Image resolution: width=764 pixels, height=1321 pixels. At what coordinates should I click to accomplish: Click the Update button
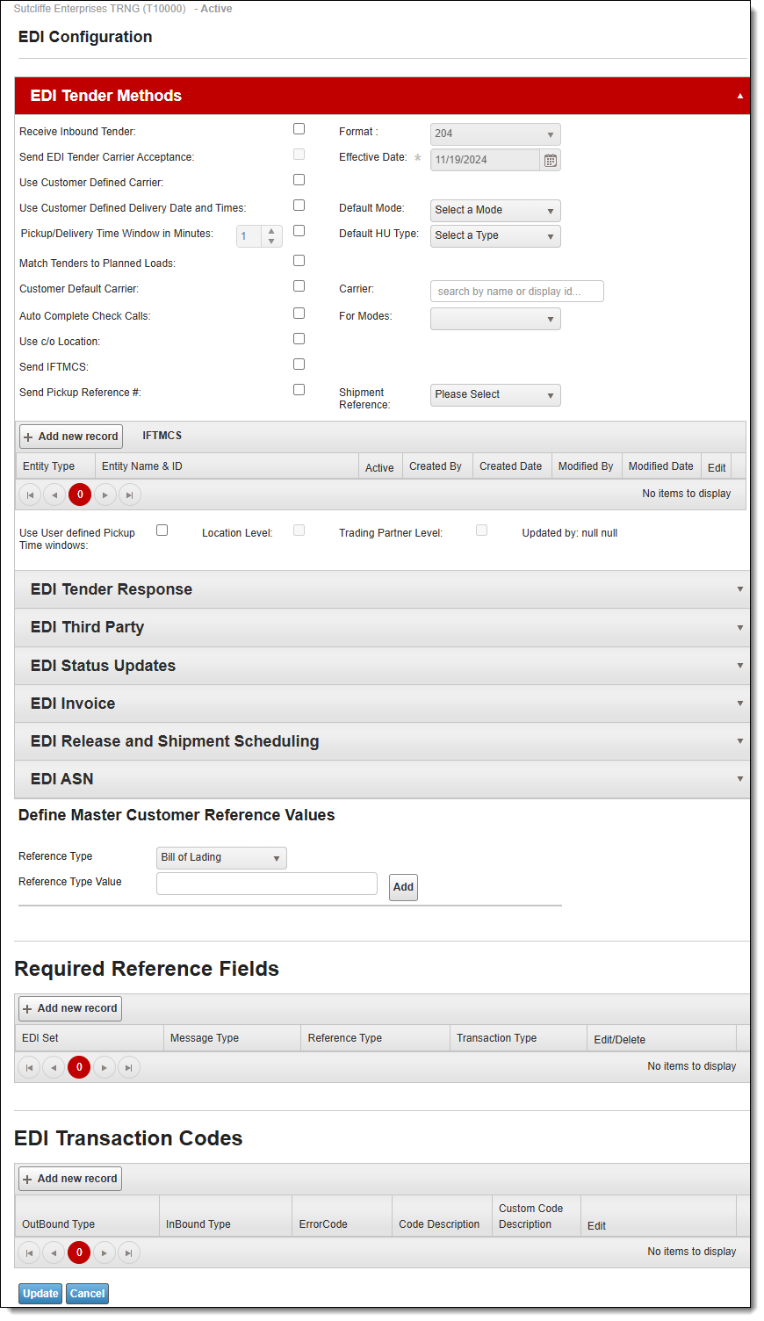point(40,1294)
